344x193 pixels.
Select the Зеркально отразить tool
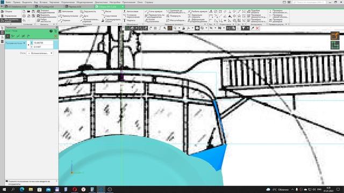pos(195,16)
